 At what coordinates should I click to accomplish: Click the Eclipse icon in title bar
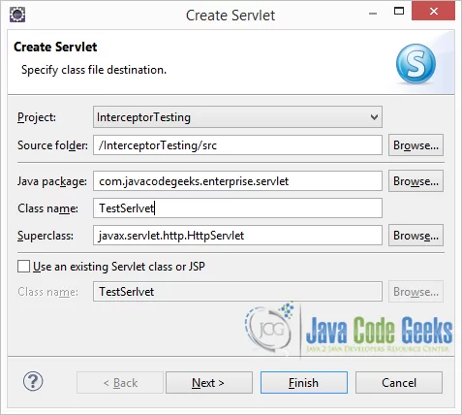tap(17, 15)
